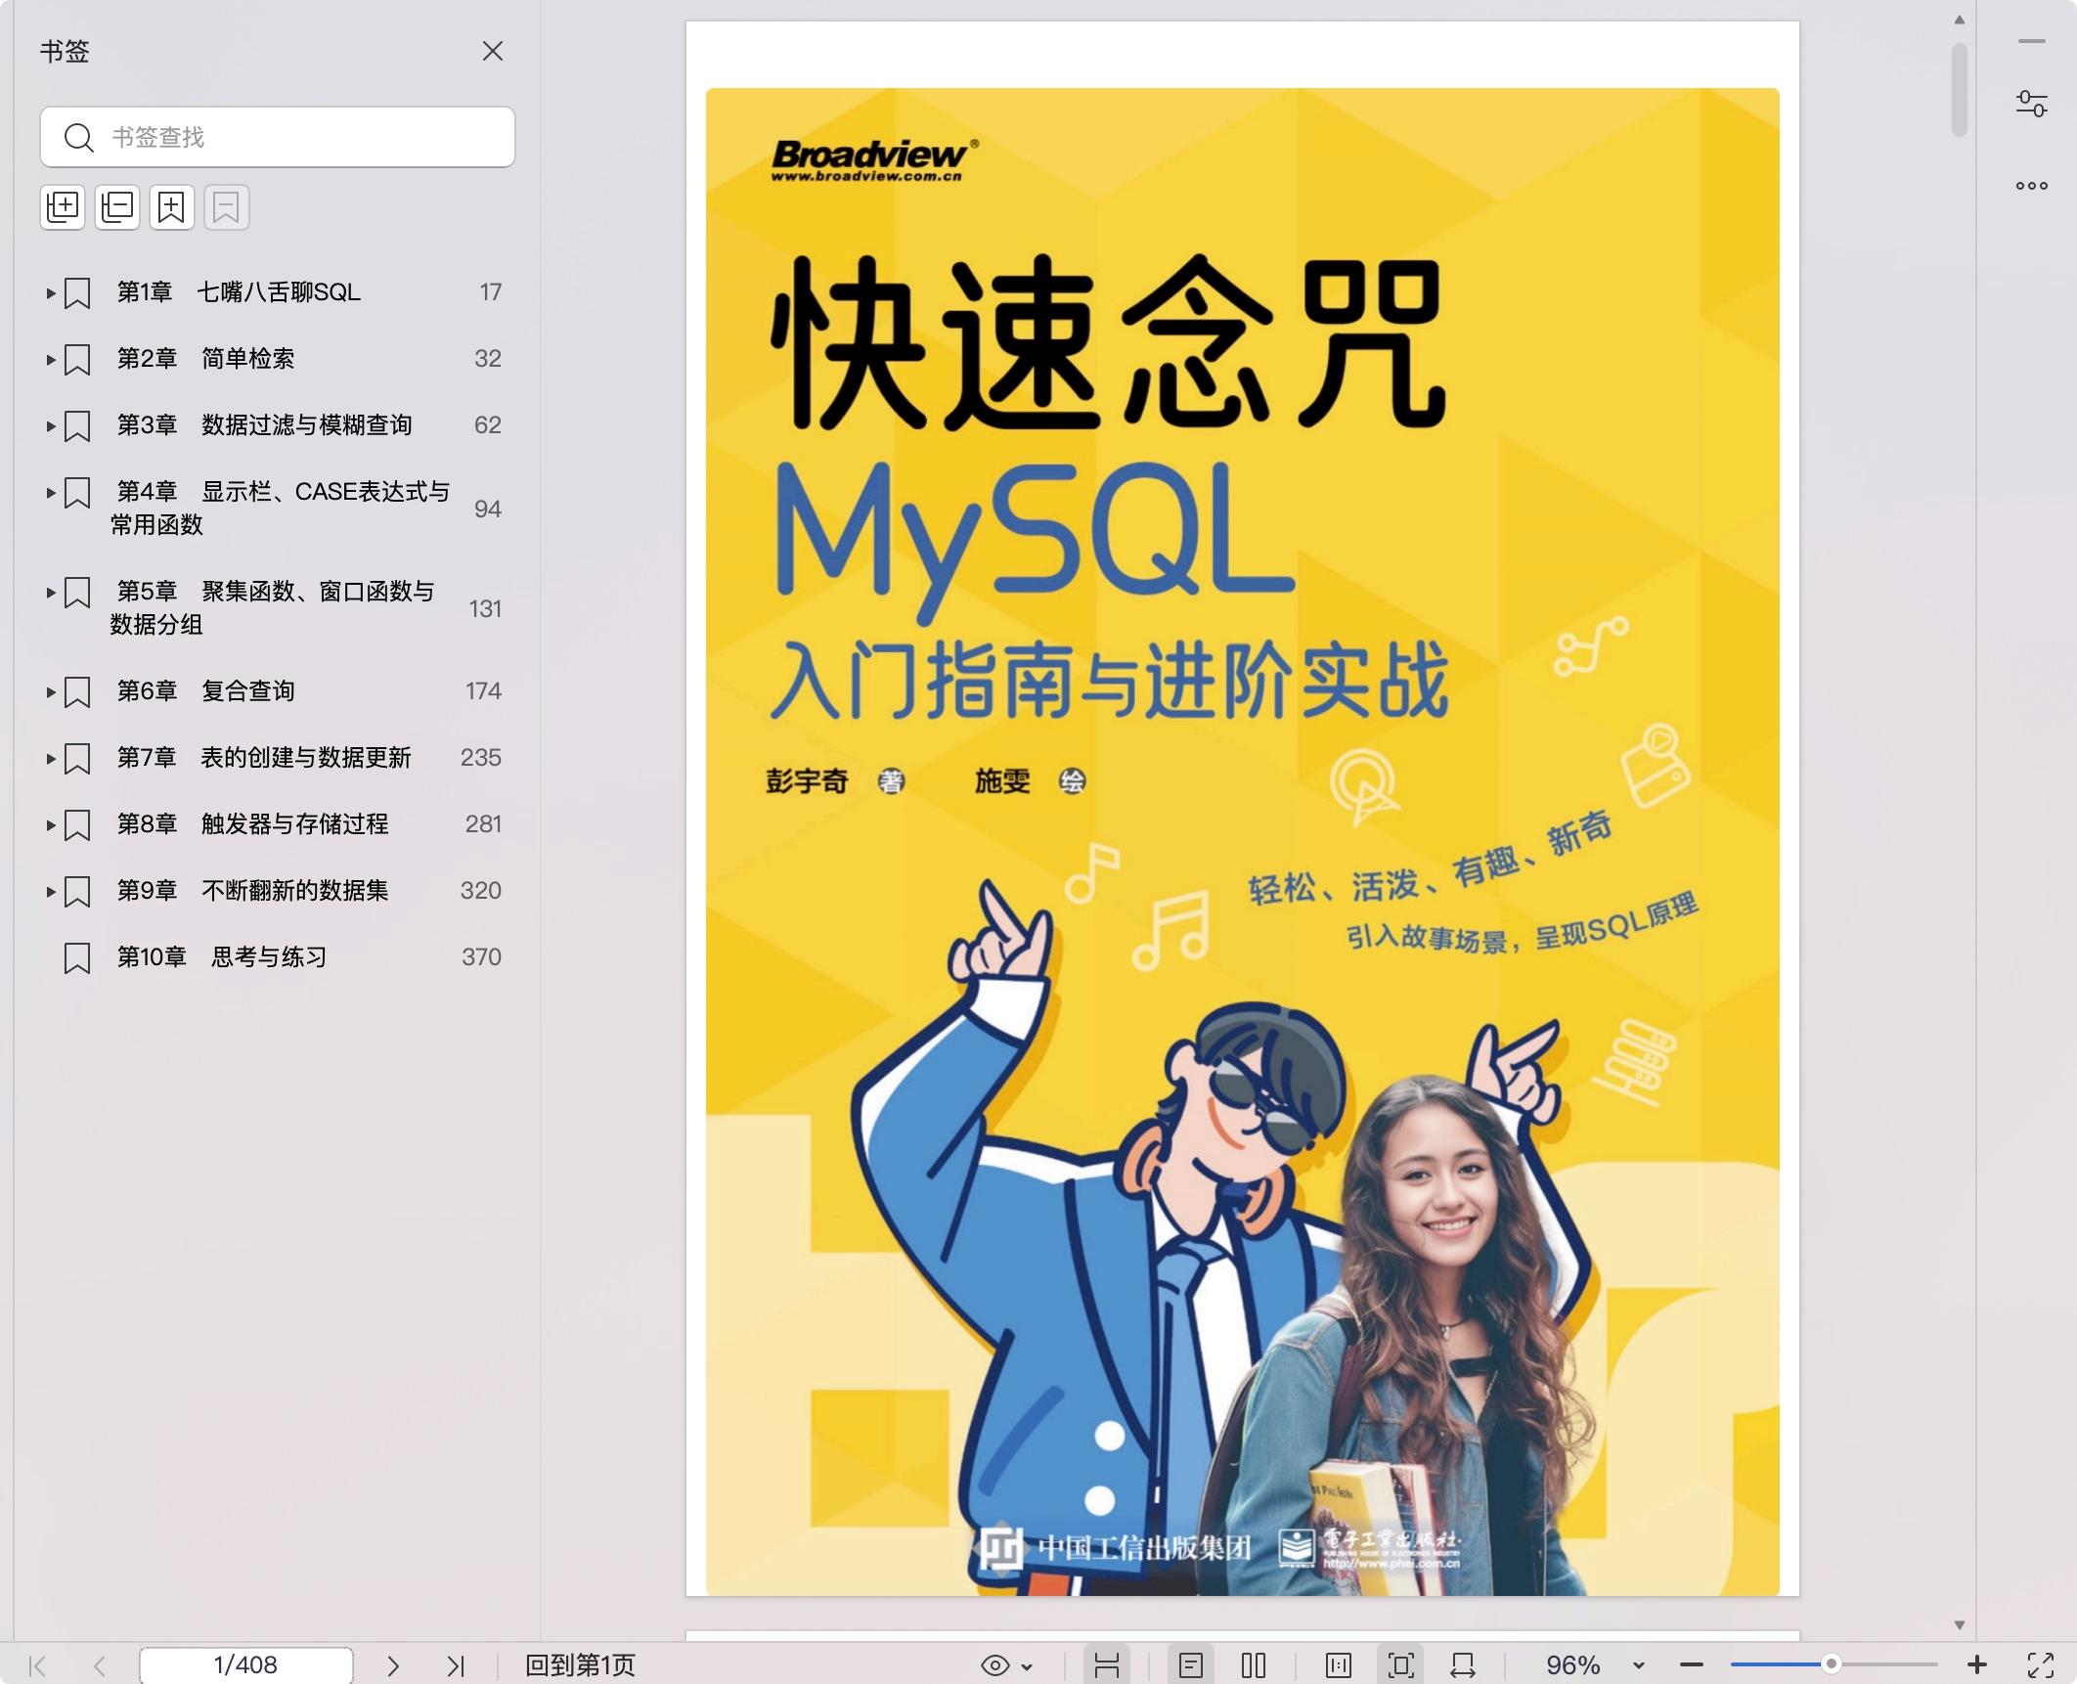2077x1684 pixels.
Task: Expand the 第8章 触发器与存储过程 bookmark
Action: (51, 824)
